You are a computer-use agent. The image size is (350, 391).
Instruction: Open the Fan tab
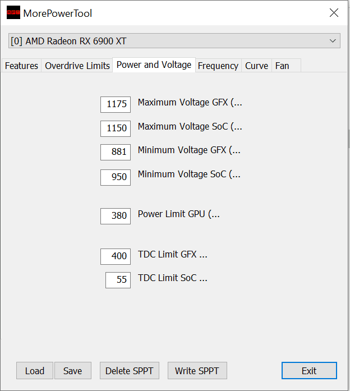282,66
